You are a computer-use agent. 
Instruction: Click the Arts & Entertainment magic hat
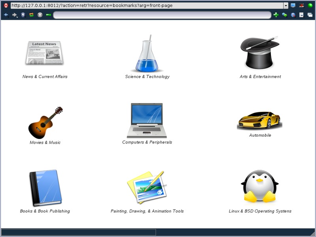(260, 53)
